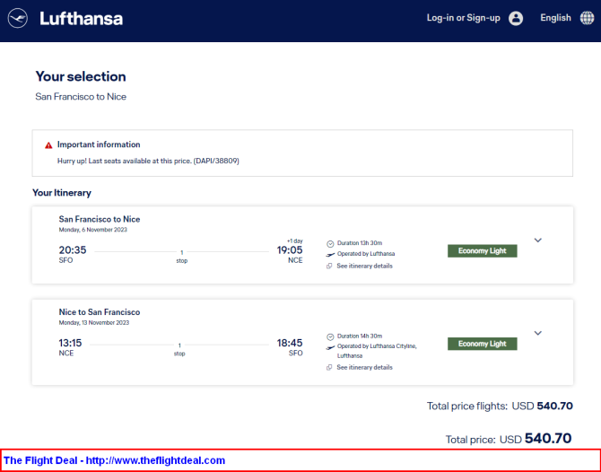Click the Lufthansa wordmark in header
Viewport: 601px width, 472px height.
tap(82, 19)
